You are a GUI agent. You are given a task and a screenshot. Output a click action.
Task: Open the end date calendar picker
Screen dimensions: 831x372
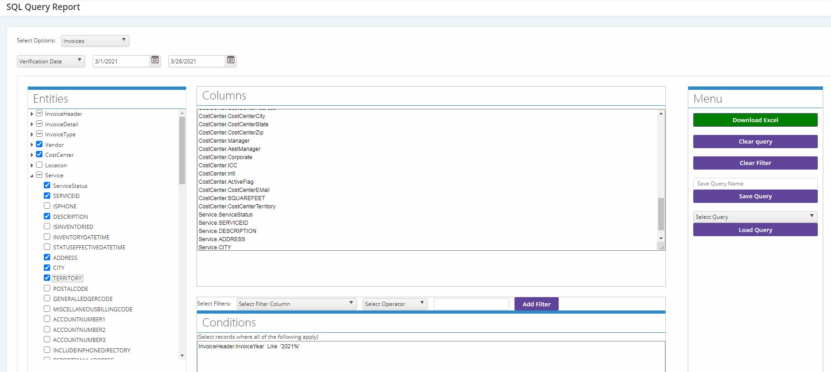[x=231, y=60]
